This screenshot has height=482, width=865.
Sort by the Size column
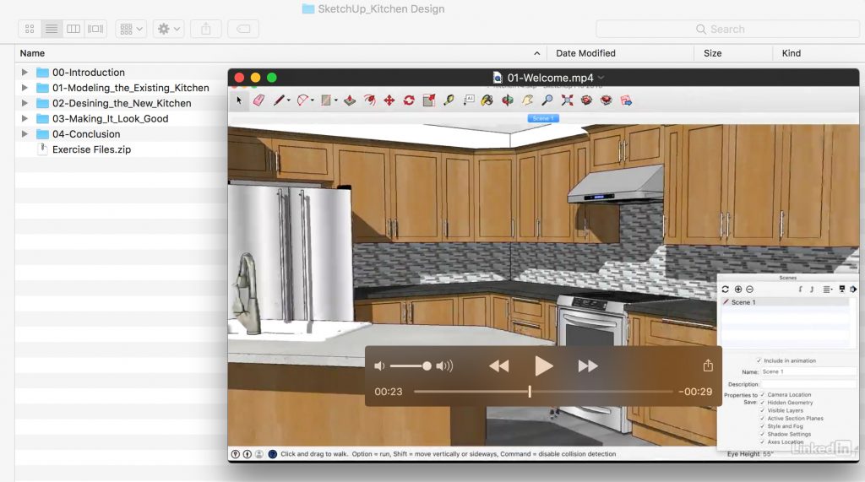tap(712, 53)
